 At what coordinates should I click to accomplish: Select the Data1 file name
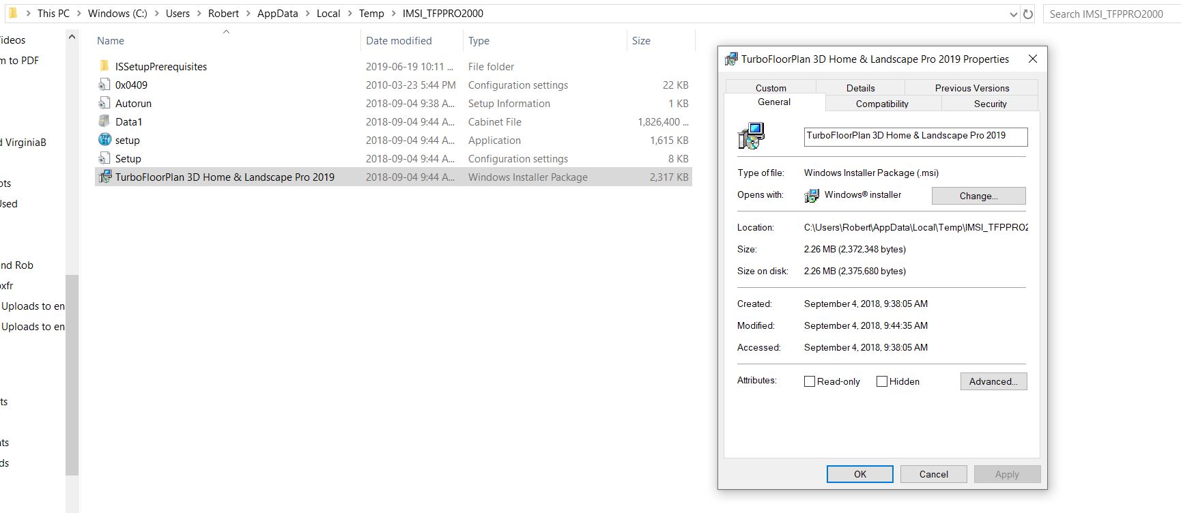click(128, 121)
